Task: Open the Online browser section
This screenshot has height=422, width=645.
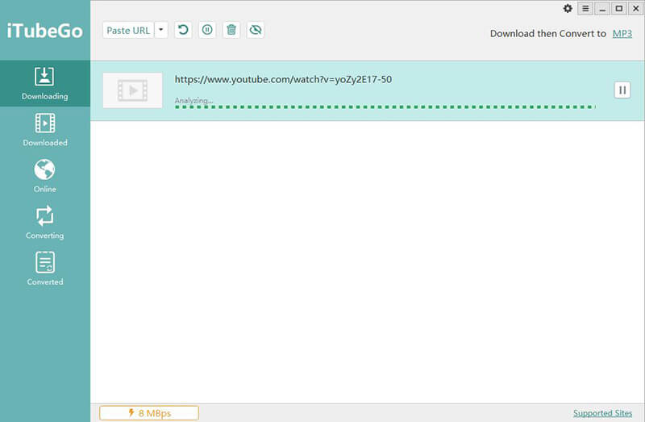Action: [x=45, y=176]
